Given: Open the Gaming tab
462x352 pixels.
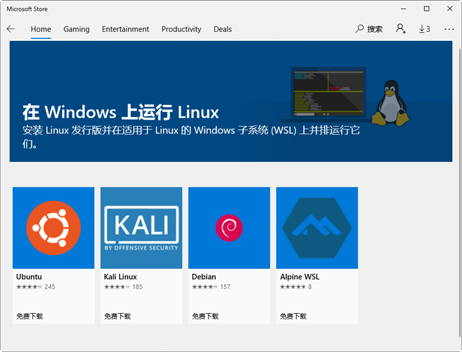Looking at the screenshot, I should coord(76,29).
